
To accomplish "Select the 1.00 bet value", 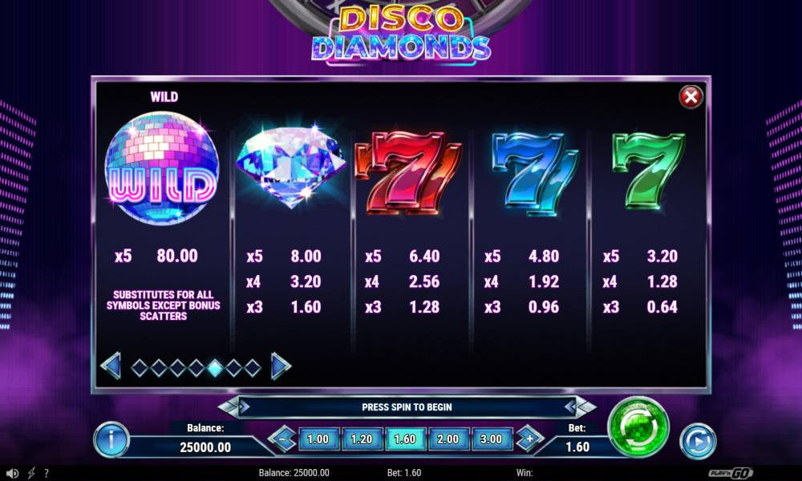I will [x=318, y=439].
